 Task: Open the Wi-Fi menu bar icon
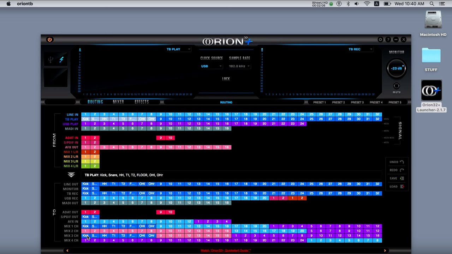(367, 4)
